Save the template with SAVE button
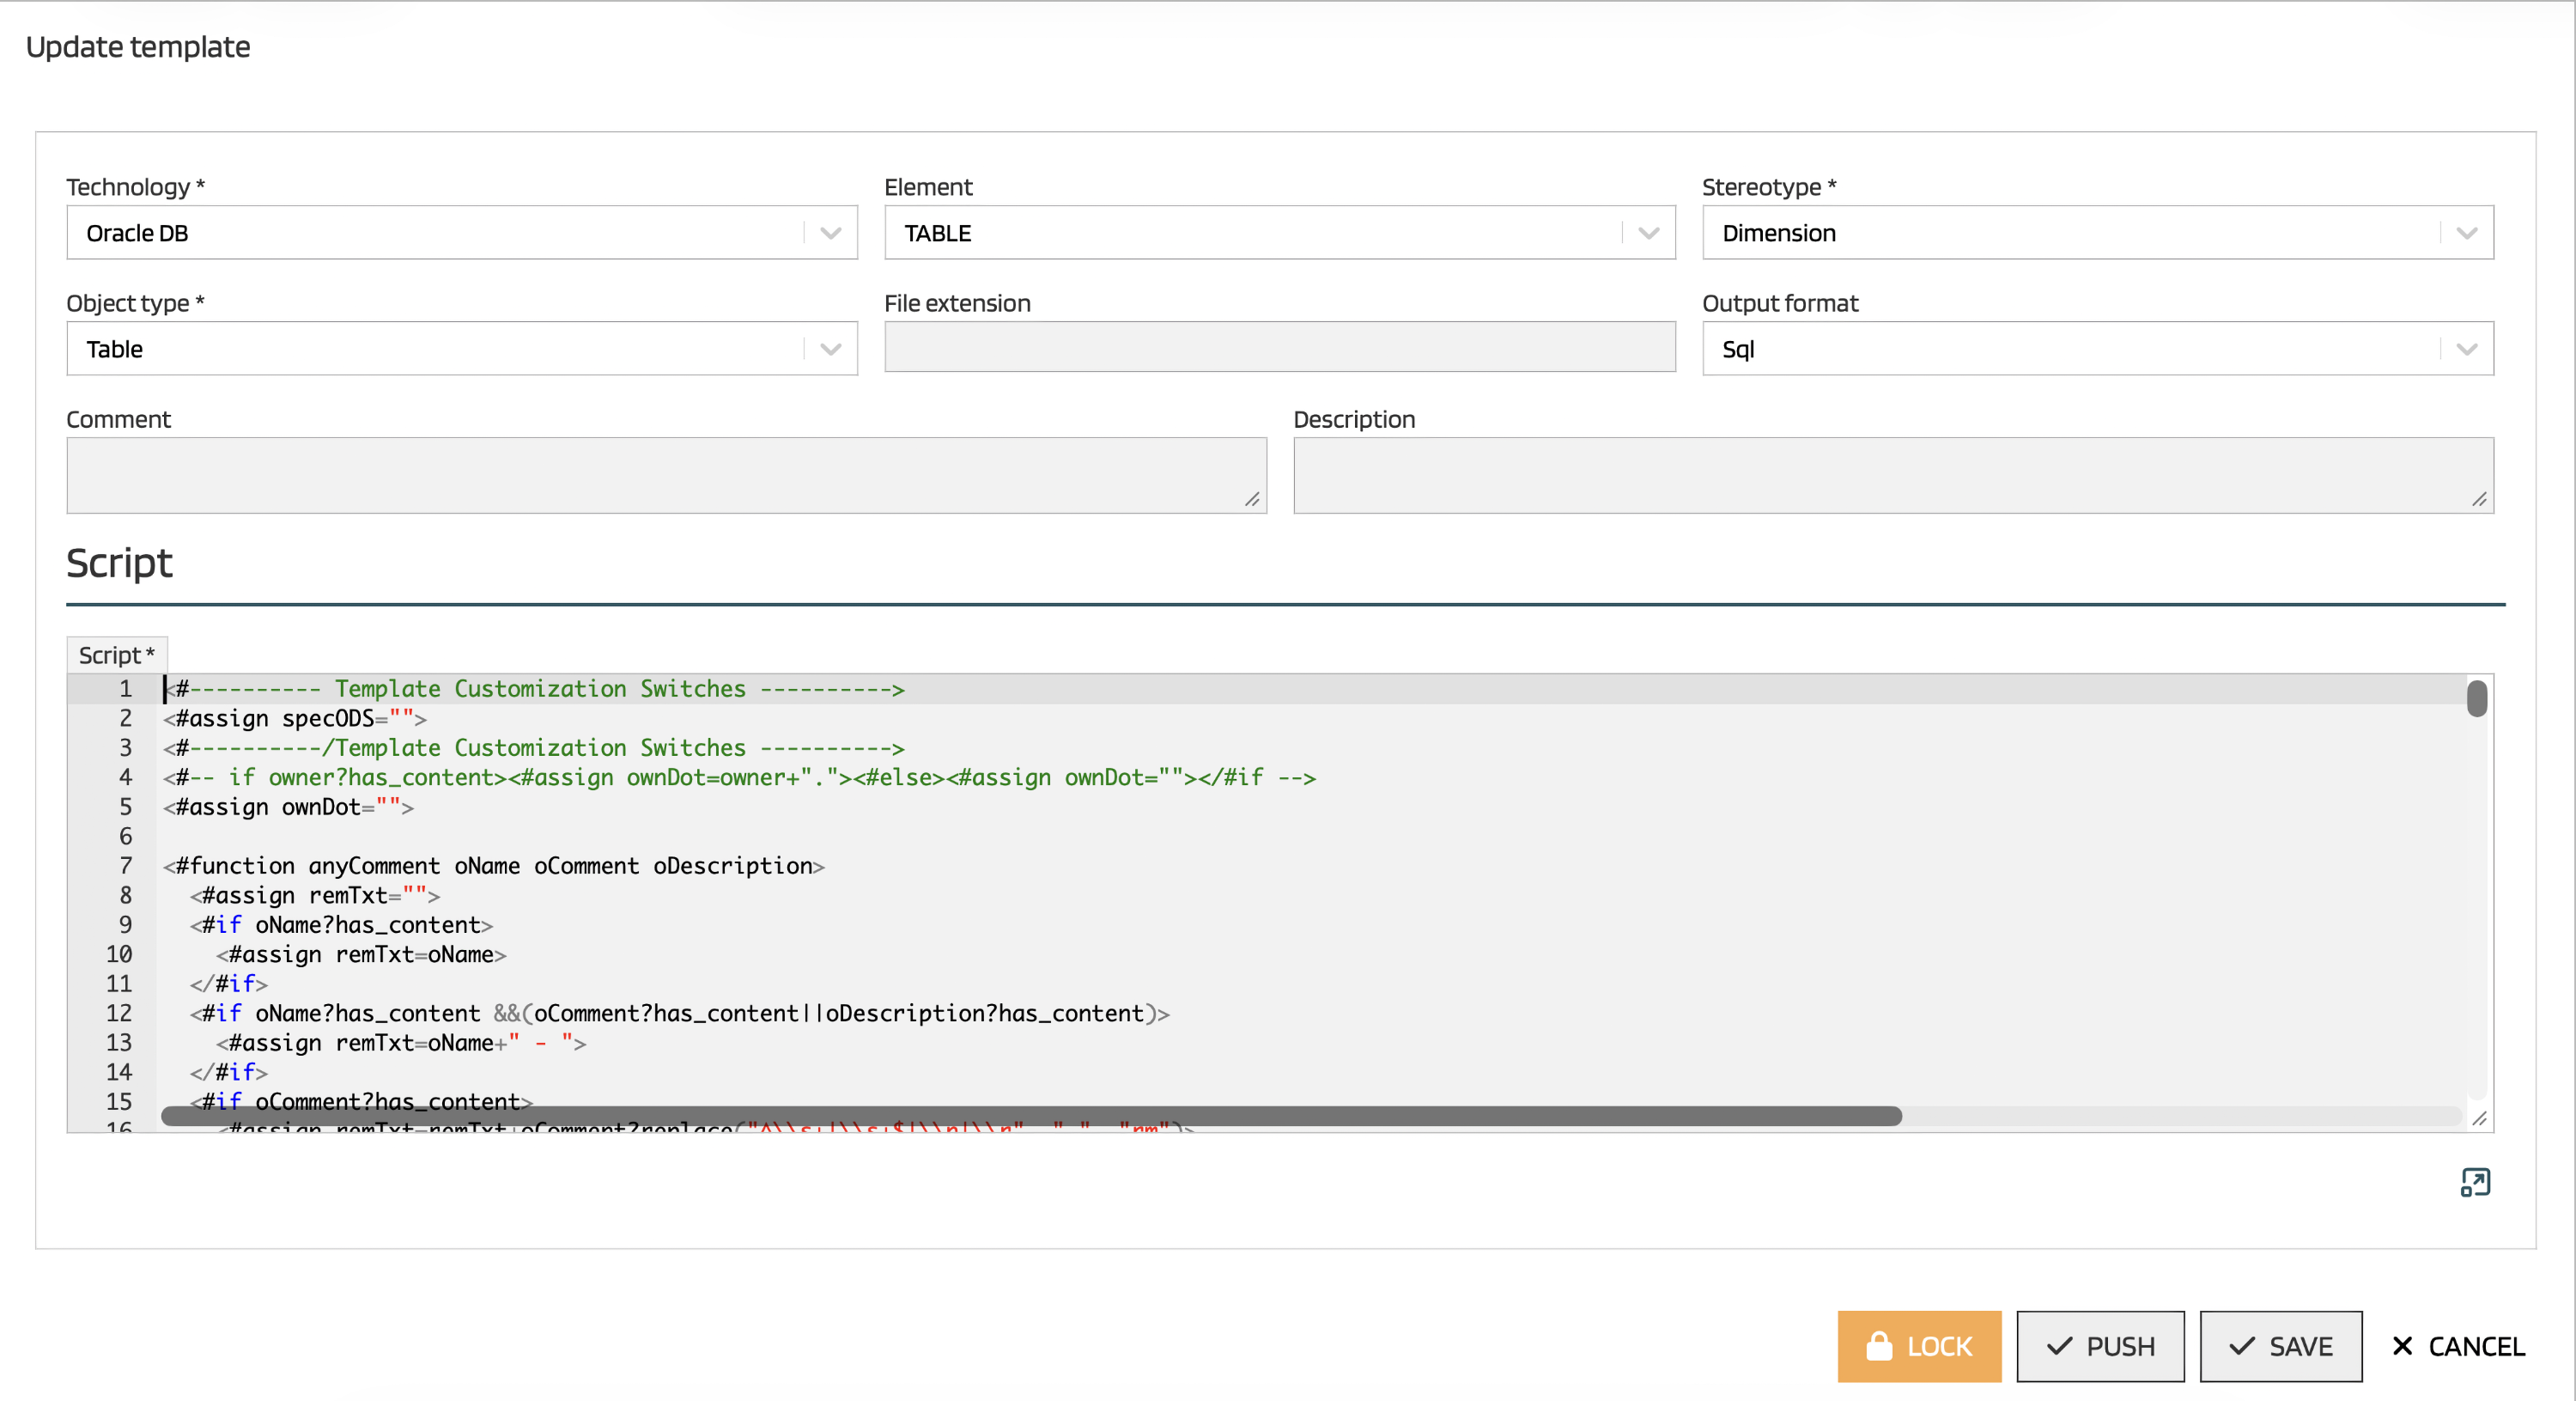This screenshot has width=2576, height=1401. (2280, 1346)
